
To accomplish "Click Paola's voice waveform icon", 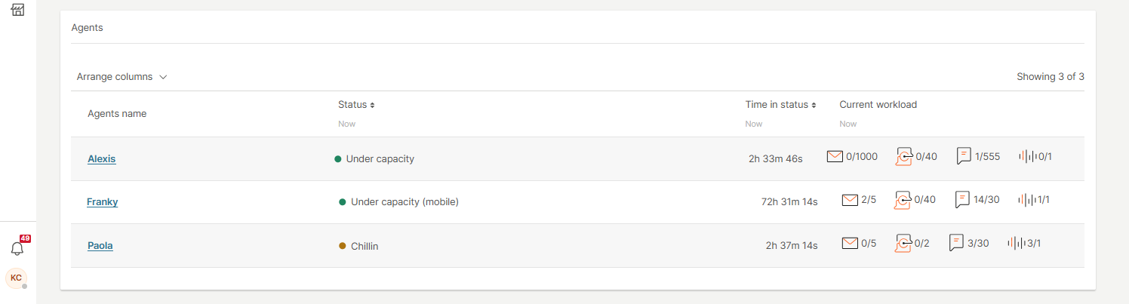I will click(x=1016, y=243).
